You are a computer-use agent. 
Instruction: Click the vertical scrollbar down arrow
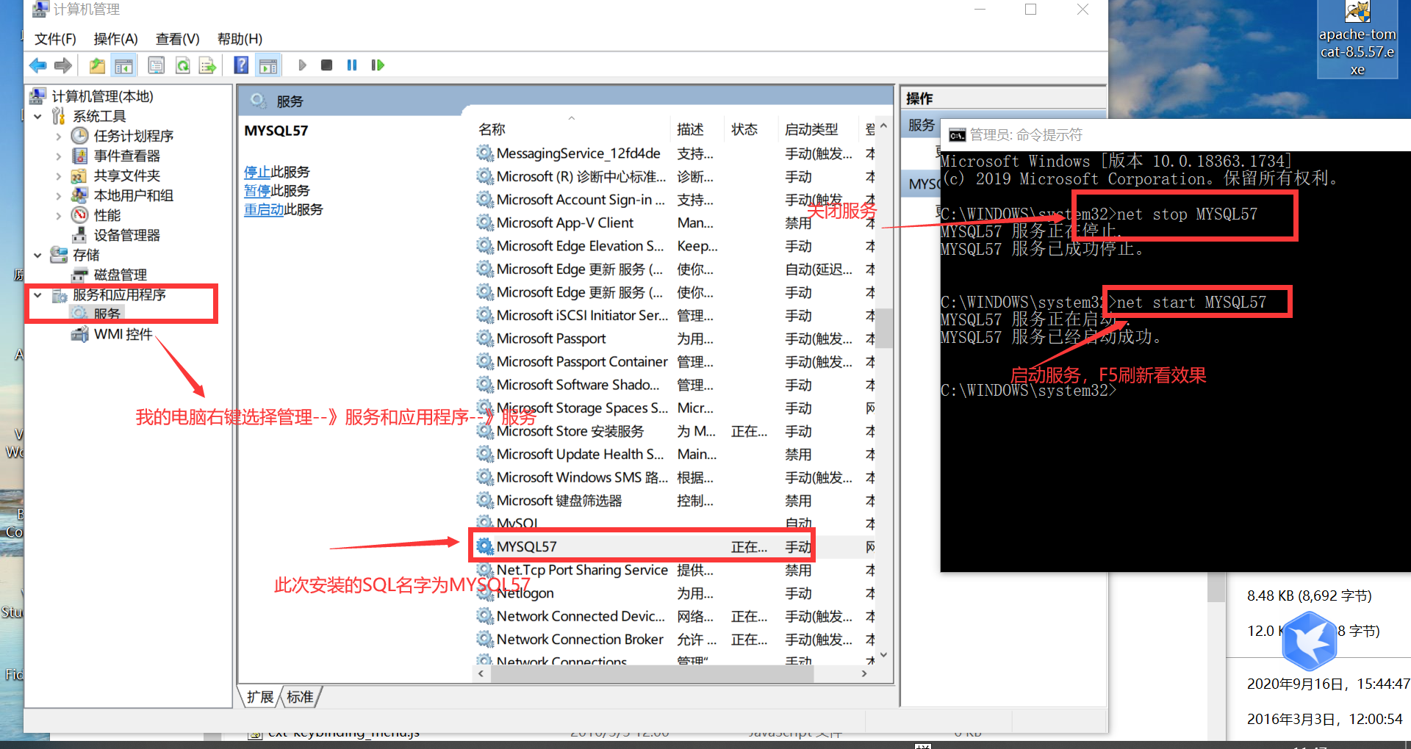click(884, 655)
